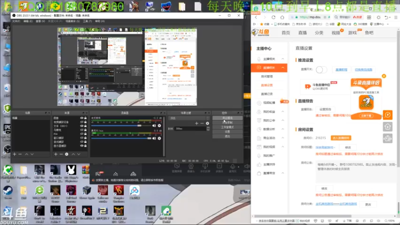
Task: Mute the desktop audio speaker icon
Action: (154, 125)
